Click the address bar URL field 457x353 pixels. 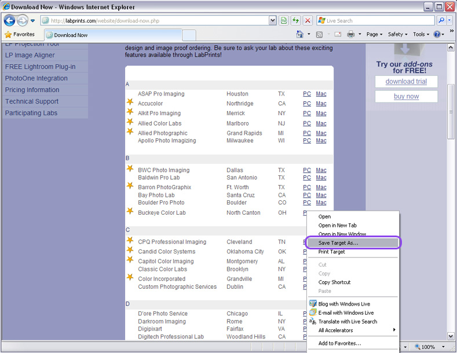155,21
